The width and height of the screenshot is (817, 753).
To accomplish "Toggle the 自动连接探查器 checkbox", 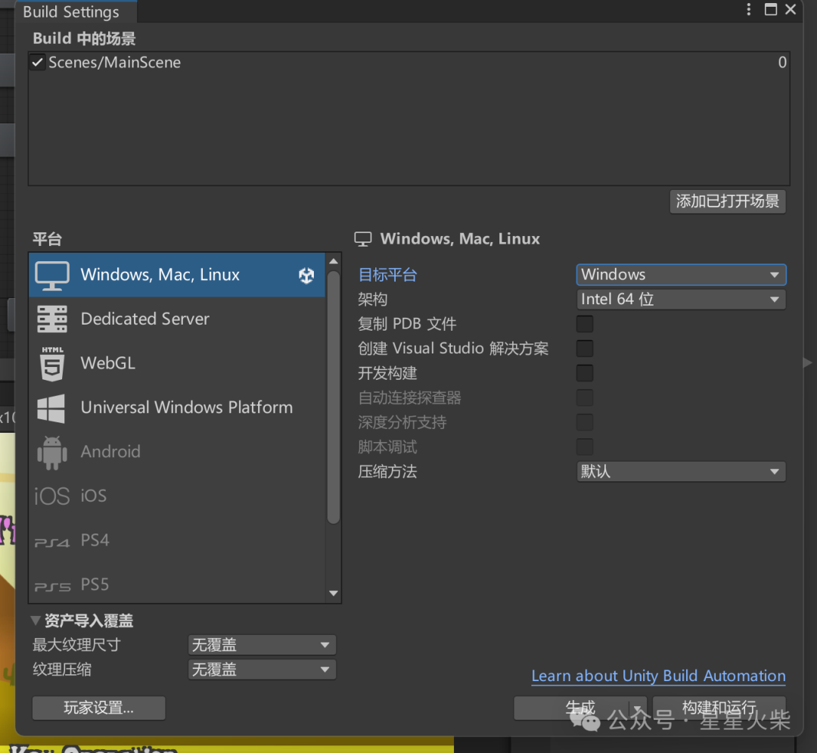I will click(x=585, y=397).
